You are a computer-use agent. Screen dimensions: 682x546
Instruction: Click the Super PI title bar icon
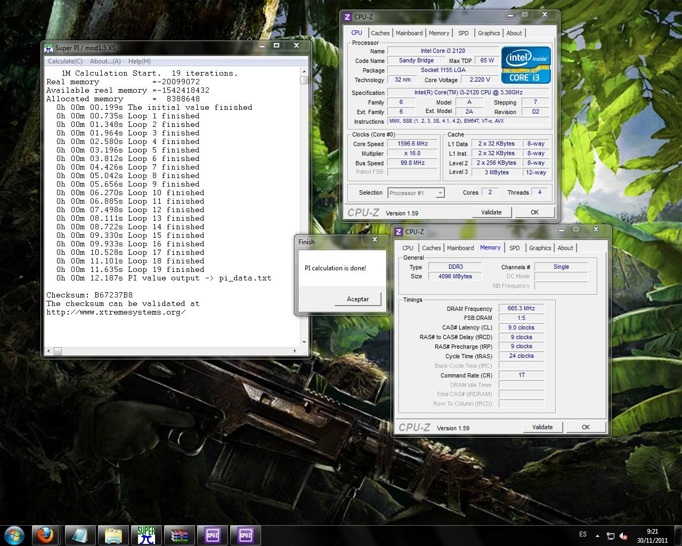[49, 47]
